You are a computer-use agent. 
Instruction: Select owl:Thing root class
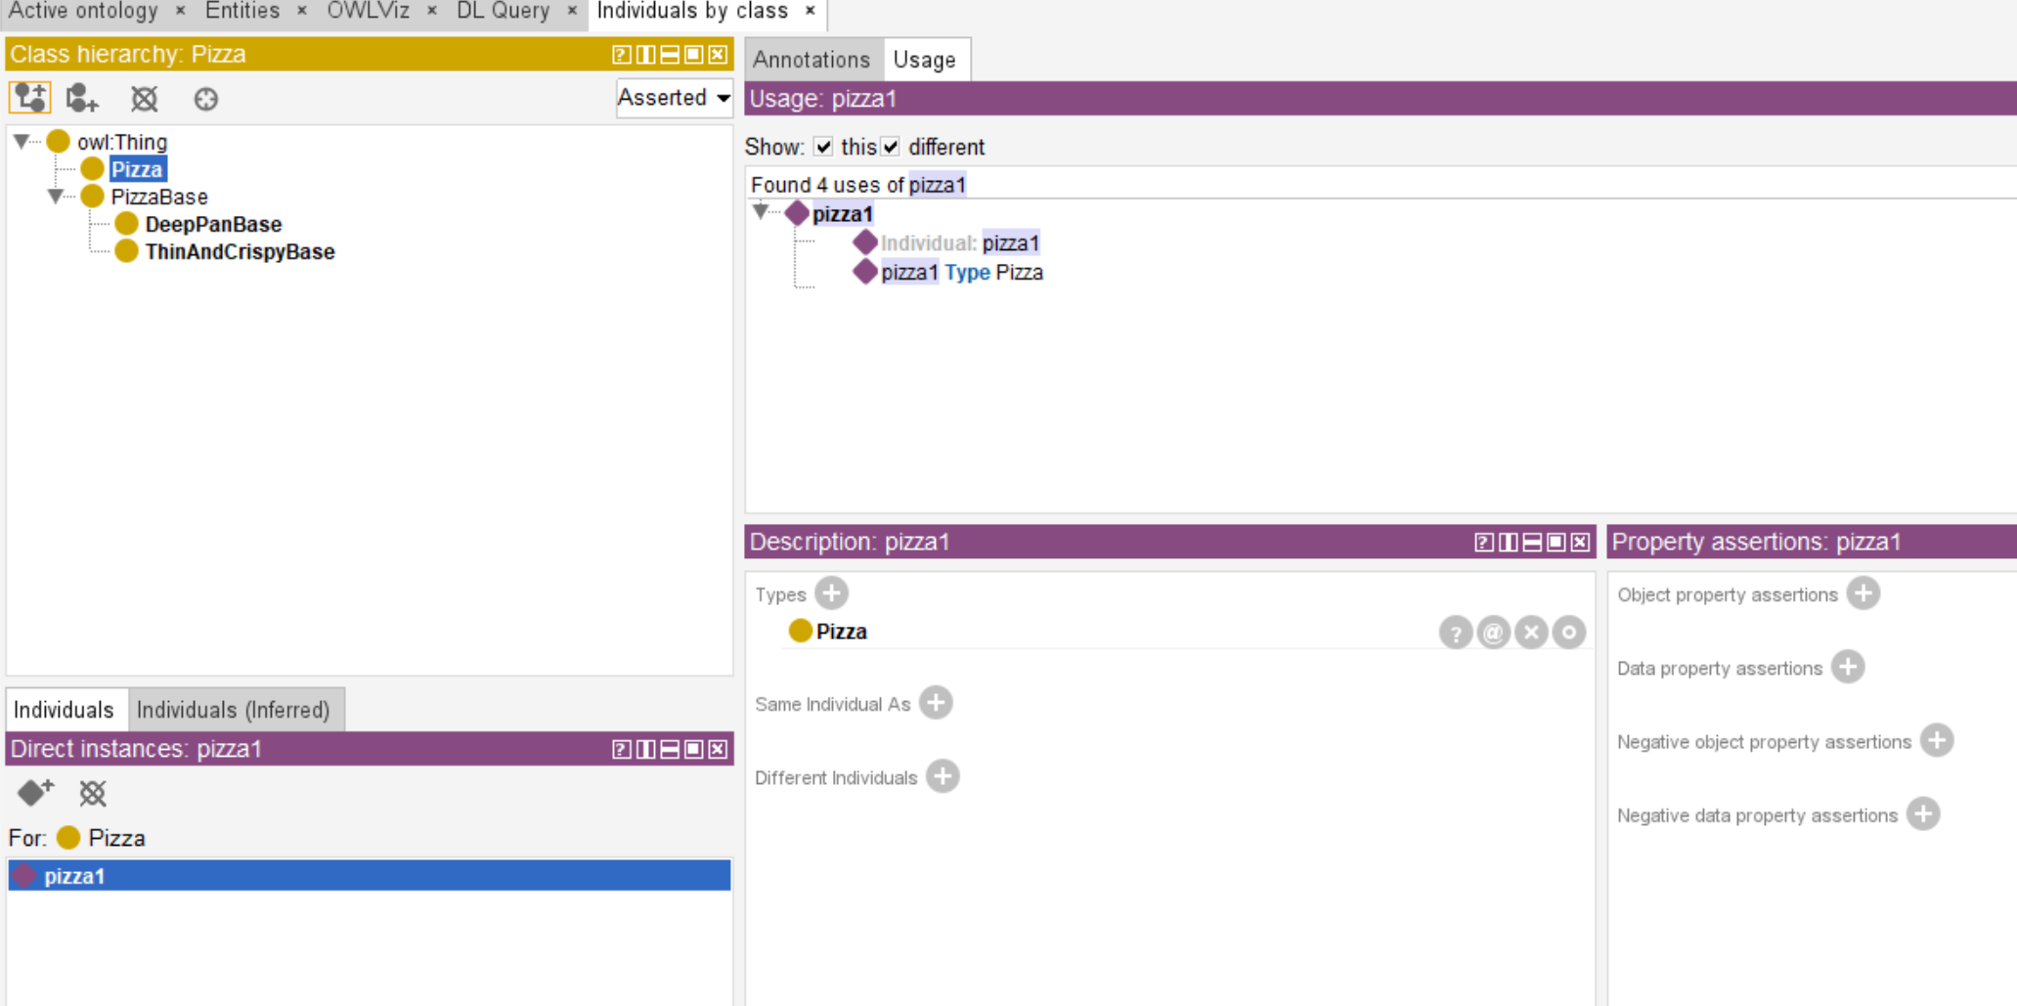pos(122,142)
